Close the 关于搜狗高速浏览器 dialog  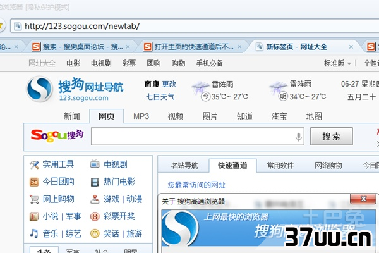click(363, 199)
